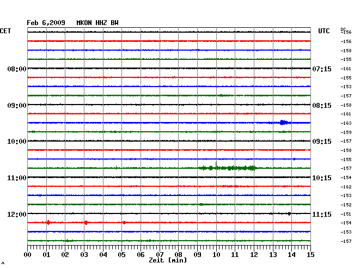
Task: Click the DC offset value "-163"
Action: point(346,123)
